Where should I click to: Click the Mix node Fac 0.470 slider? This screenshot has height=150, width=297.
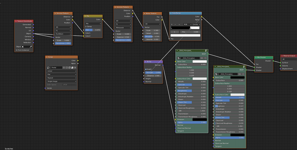click(x=93, y=30)
